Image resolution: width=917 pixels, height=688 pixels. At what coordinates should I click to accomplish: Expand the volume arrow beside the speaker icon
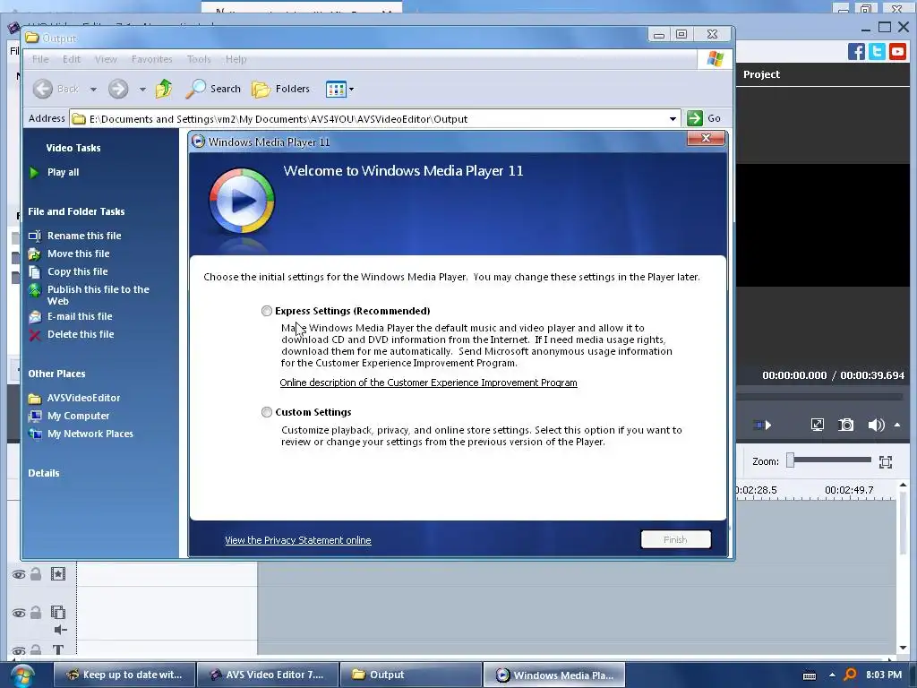point(897,425)
